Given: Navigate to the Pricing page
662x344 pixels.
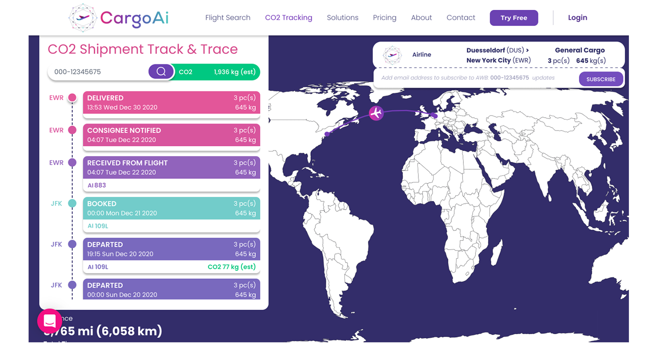Looking at the screenshot, I should 384,18.
